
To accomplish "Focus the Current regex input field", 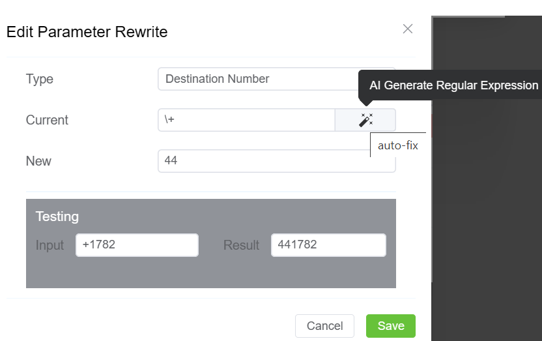I will click(246, 120).
